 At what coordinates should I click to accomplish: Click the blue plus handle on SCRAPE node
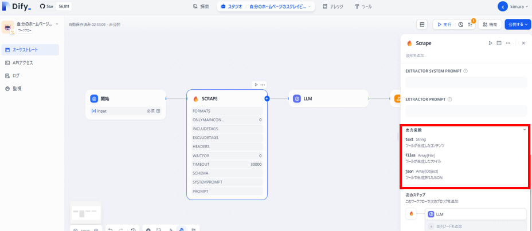click(x=267, y=99)
